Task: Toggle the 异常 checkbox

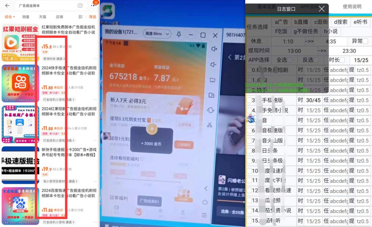Action: (x=365, y=41)
